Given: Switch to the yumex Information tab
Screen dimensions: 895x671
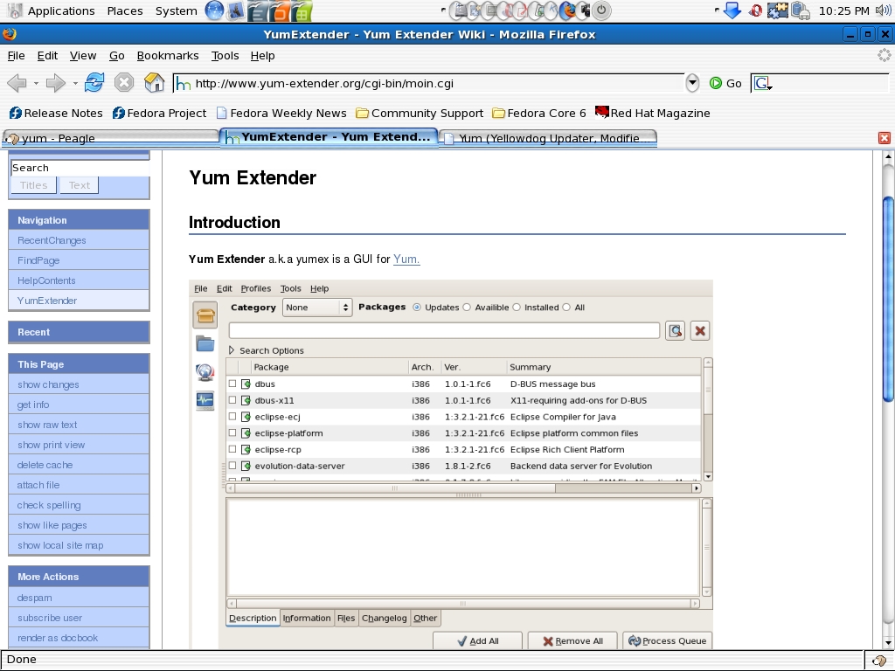Looking at the screenshot, I should [307, 618].
